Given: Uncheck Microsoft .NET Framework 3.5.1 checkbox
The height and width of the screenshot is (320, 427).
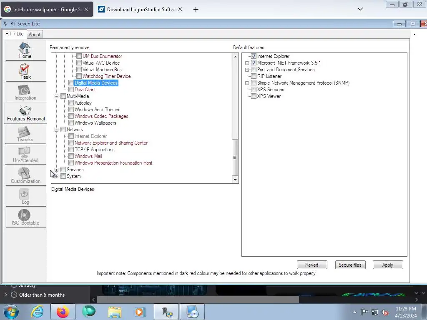Looking at the screenshot, I should coord(254,63).
